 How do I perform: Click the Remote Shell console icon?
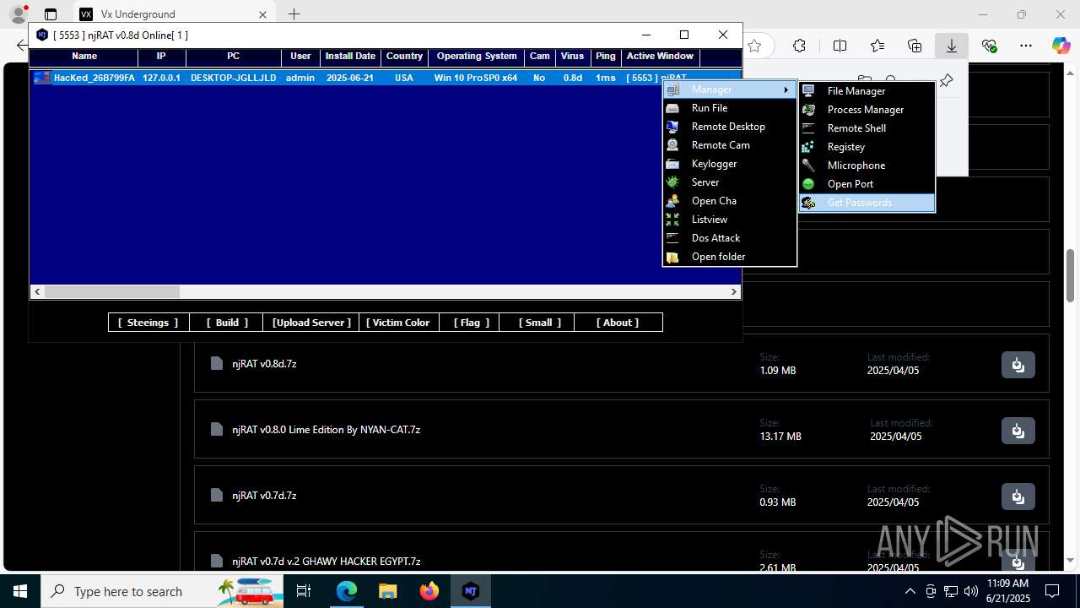click(808, 128)
